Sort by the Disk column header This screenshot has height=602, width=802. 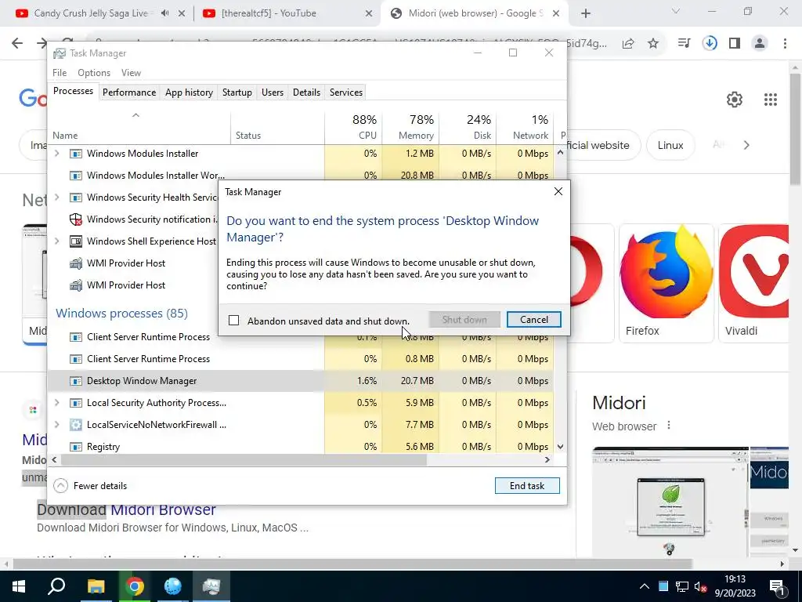468,127
